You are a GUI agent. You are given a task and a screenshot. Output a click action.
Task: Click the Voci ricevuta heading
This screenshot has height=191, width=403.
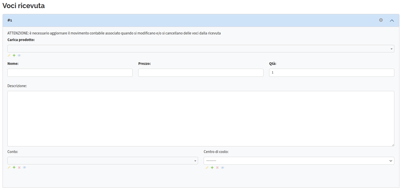point(24,6)
